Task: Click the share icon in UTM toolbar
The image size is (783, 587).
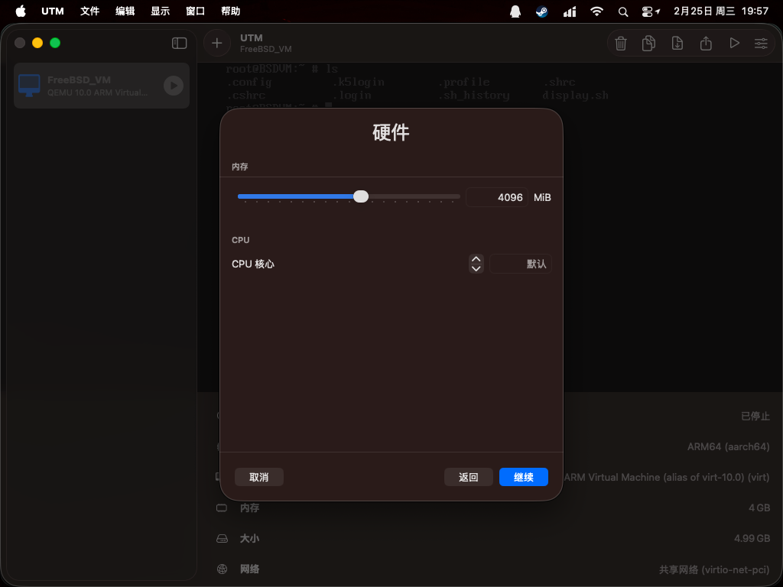Action: pos(706,44)
